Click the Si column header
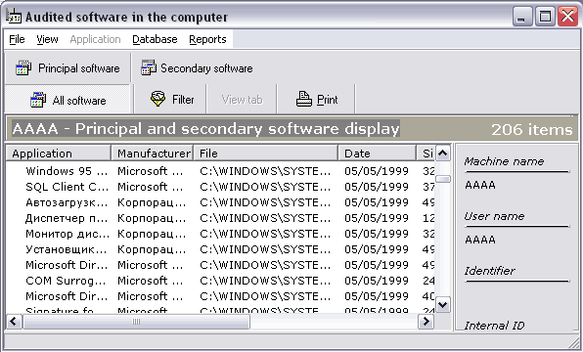The width and height of the screenshot is (583, 352). pos(426,154)
